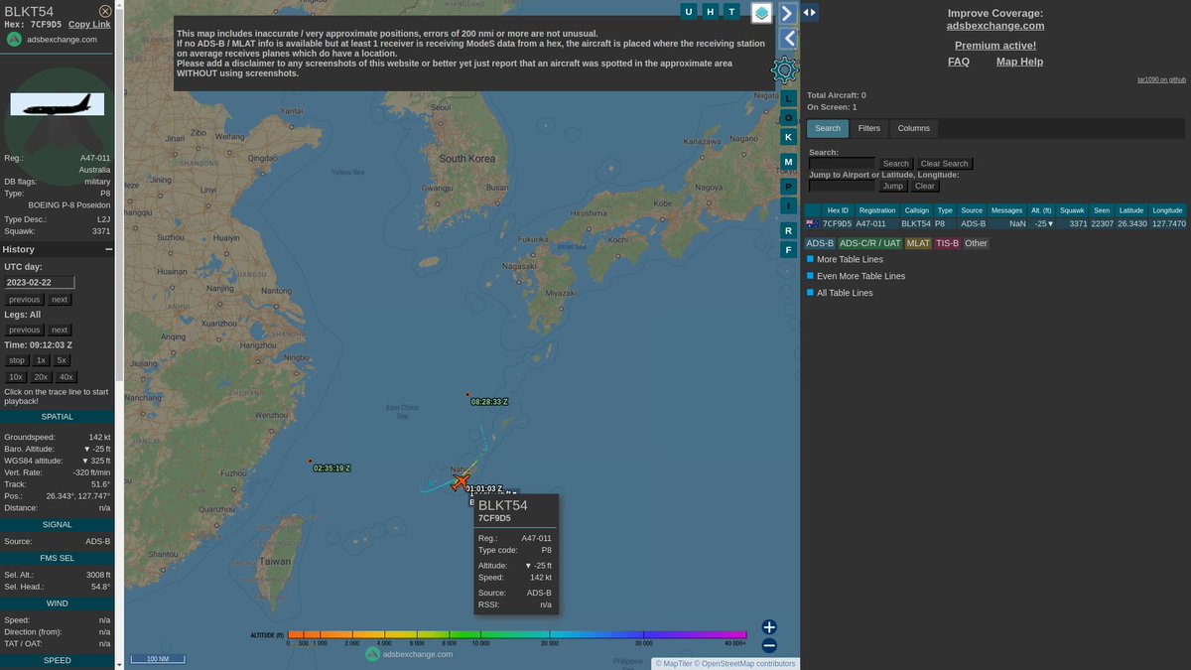The height and width of the screenshot is (670, 1191).
Task: Open the map layers switcher
Action: (762, 13)
